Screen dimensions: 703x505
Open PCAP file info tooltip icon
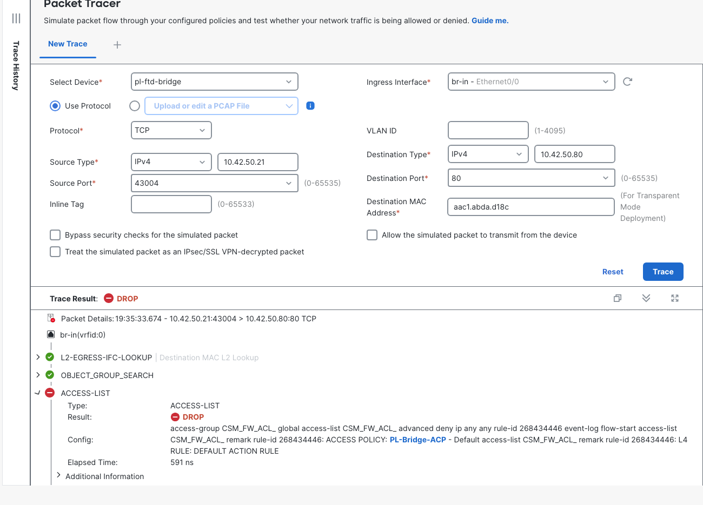coord(310,106)
